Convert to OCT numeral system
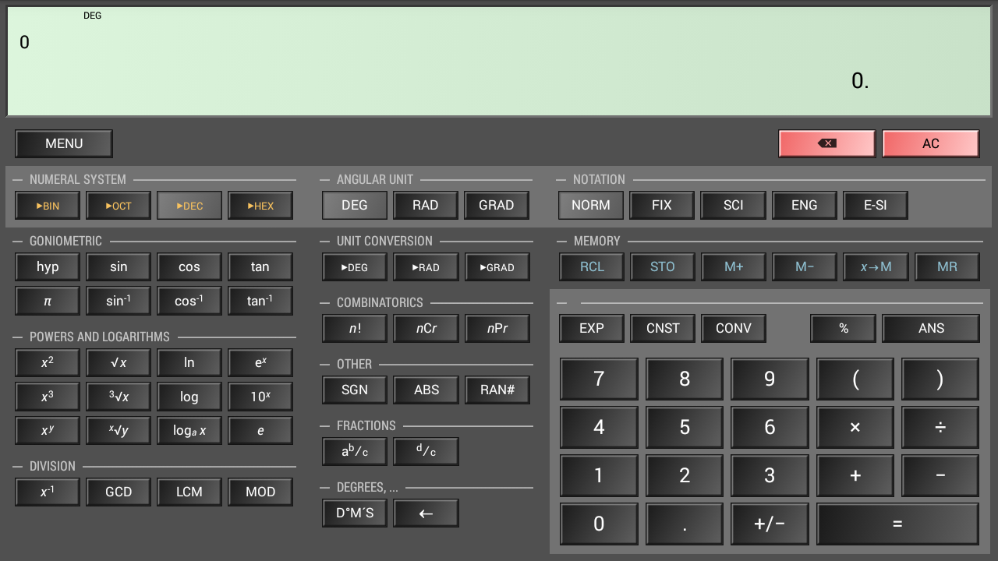This screenshot has width=998, height=561. pos(119,206)
